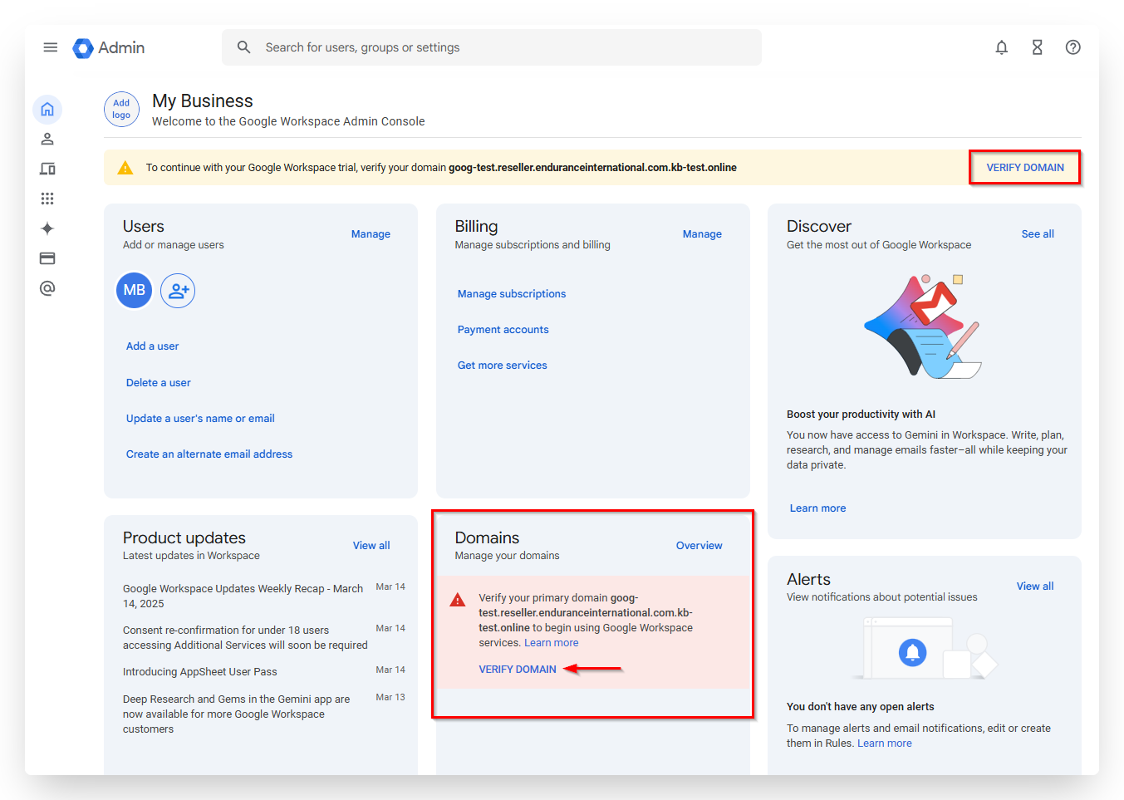Open Google Workspace Updates Weekly Recap item

tap(243, 596)
